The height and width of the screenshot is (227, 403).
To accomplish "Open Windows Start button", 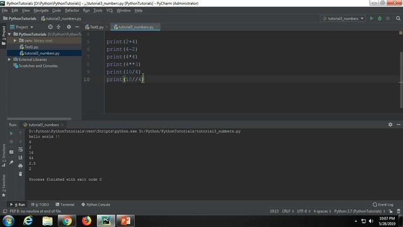I will 8,221.
